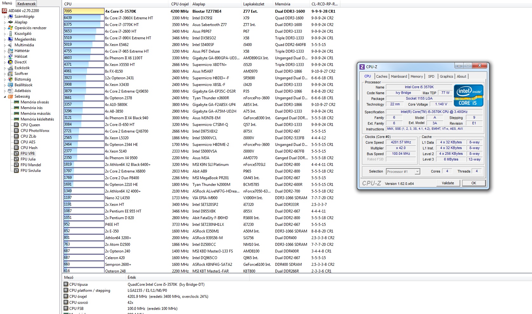Image resolution: width=532 pixels, height=314 pixels.
Task: Open the Processor #1 selection dropdown in CPU-Z
Action: click(417, 172)
